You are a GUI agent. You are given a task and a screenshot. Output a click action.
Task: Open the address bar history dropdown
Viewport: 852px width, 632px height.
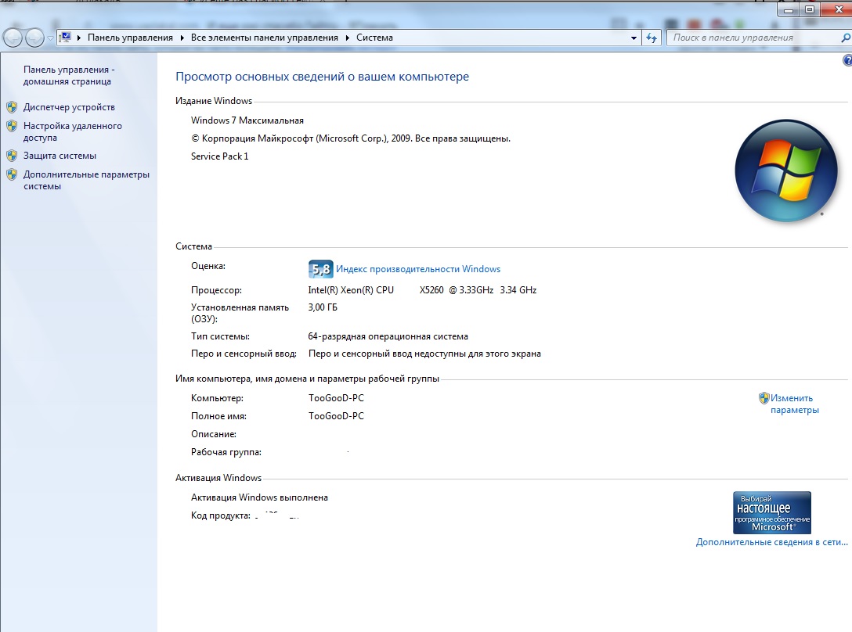(634, 38)
